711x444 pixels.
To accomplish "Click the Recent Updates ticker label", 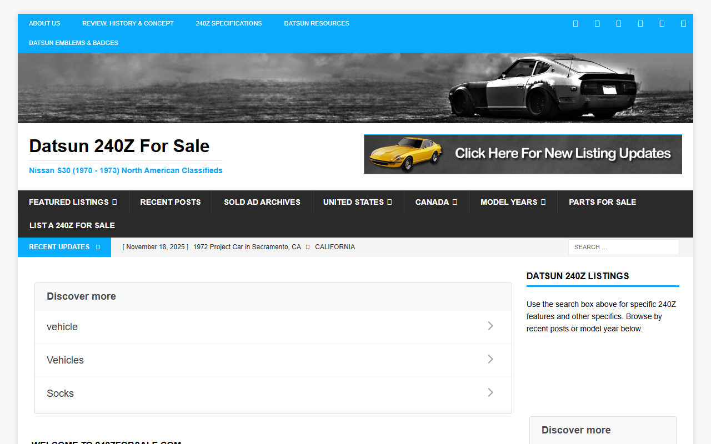I will click(x=64, y=247).
